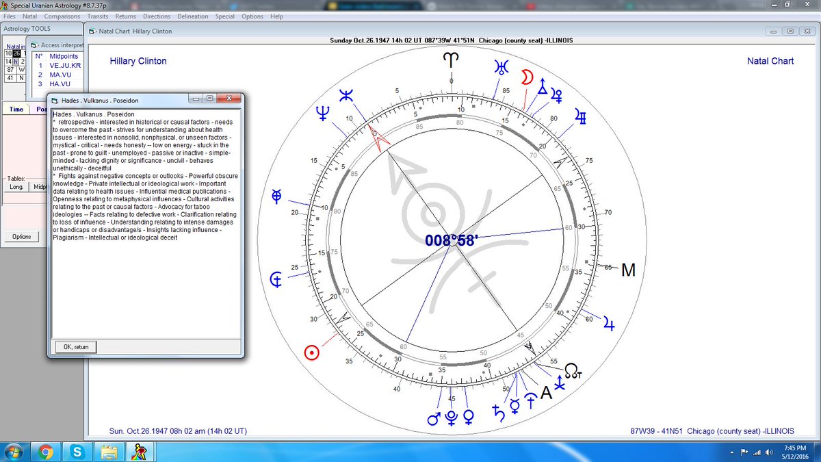This screenshot has width=821, height=462.
Task: Click the network signal tray icon
Action: 757,452
